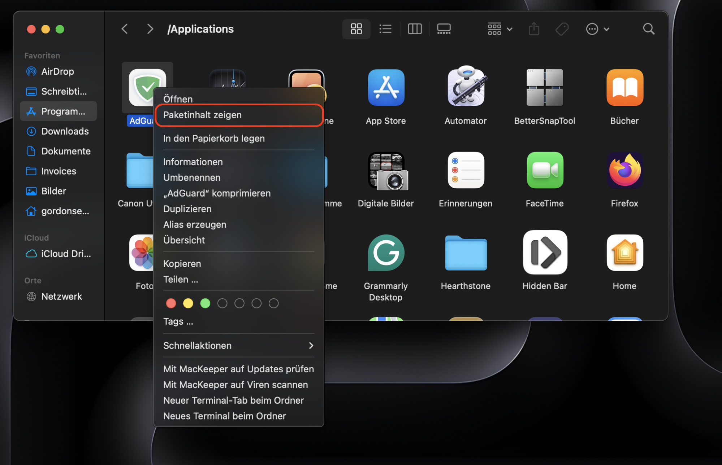The image size is (722, 465).
Task: Open the Finder search
Action: [649, 29]
